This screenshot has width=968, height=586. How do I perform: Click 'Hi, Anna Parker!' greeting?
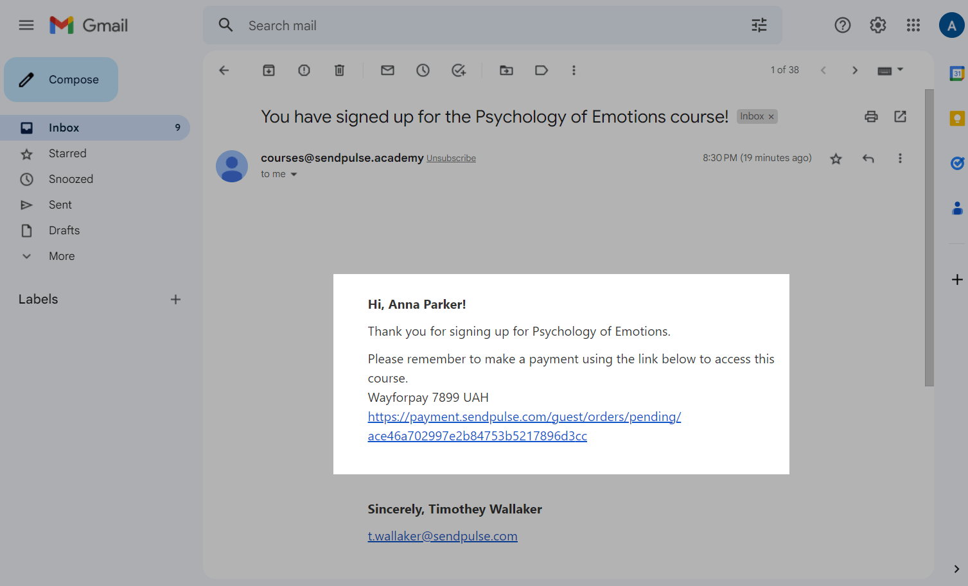click(417, 304)
